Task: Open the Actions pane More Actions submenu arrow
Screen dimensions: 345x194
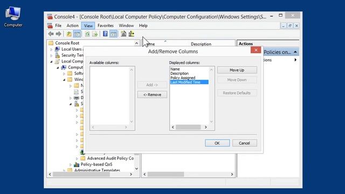Action: (x=295, y=60)
